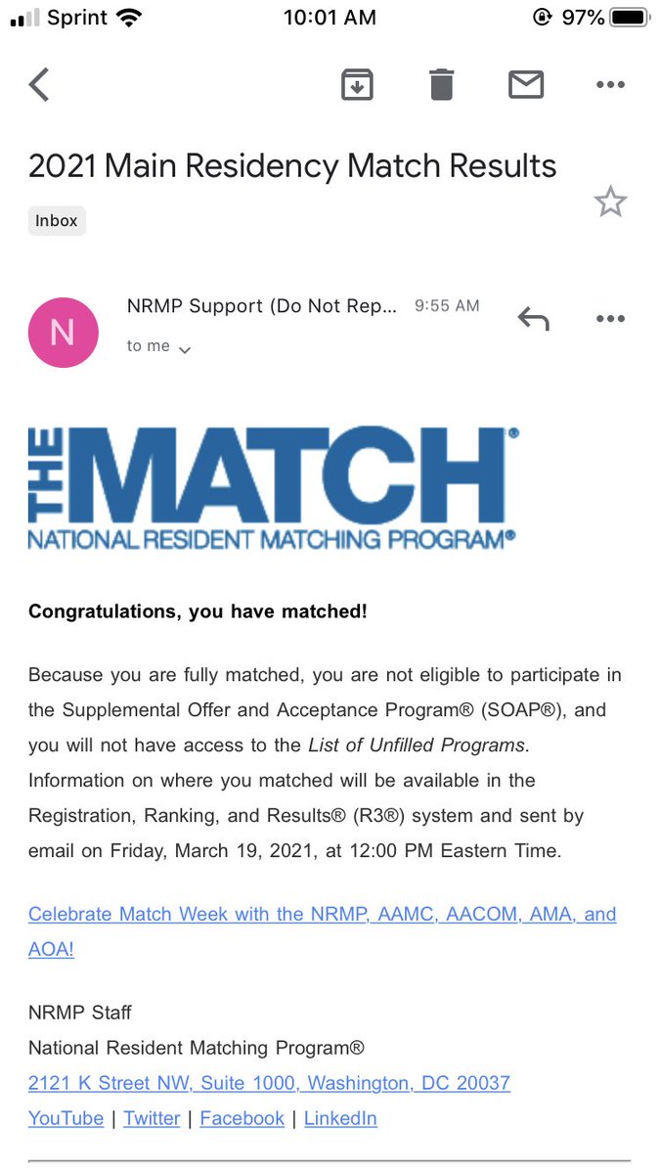Open the Celebrate Match Week link

pyautogui.click(x=322, y=931)
